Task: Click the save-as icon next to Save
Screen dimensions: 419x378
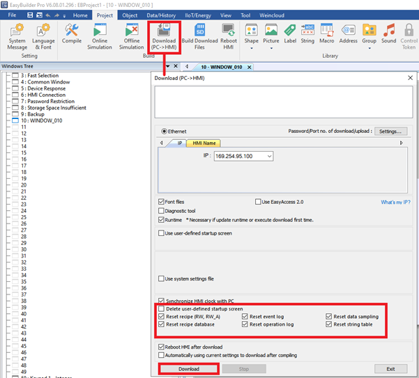Action: pos(39,15)
